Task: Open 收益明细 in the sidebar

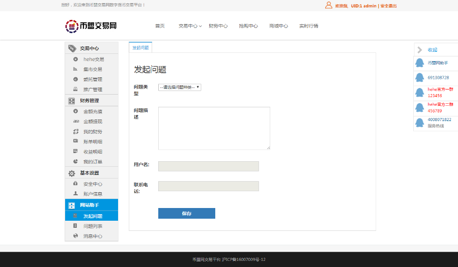Action: pos(93,152)
